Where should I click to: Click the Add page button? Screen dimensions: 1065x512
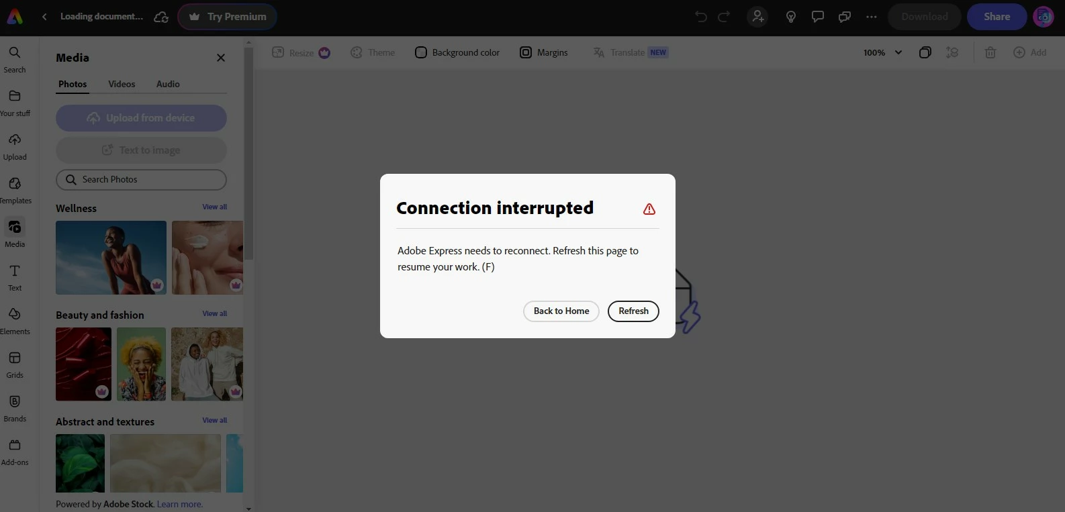(x=1029, y=52)
